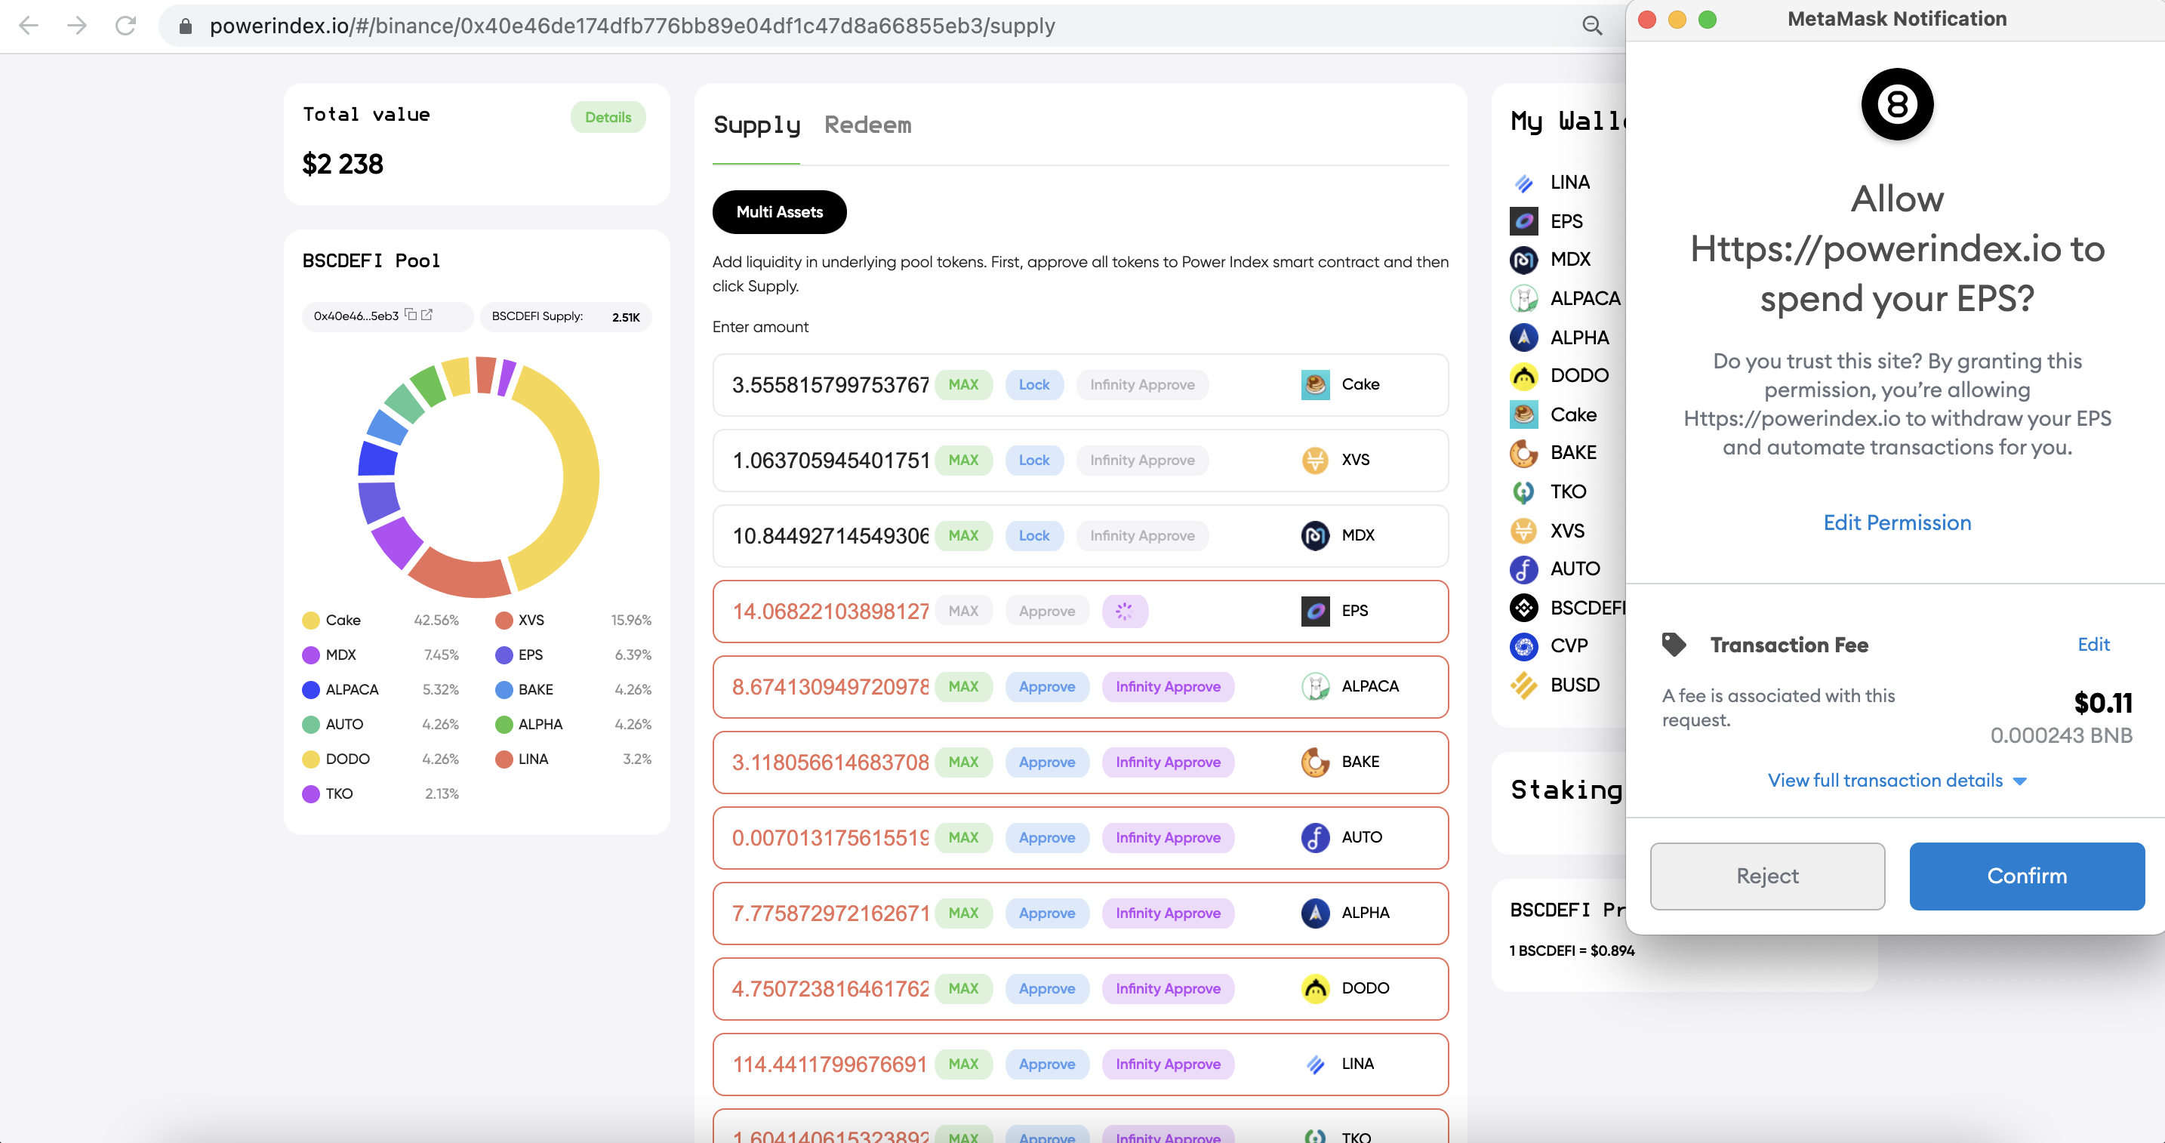Click the browser address bar URL
The width and height of the screenshot is (2165, 1143).
coord(632,26)
